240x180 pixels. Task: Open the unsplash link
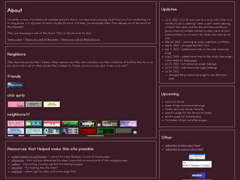click(17, 172)
